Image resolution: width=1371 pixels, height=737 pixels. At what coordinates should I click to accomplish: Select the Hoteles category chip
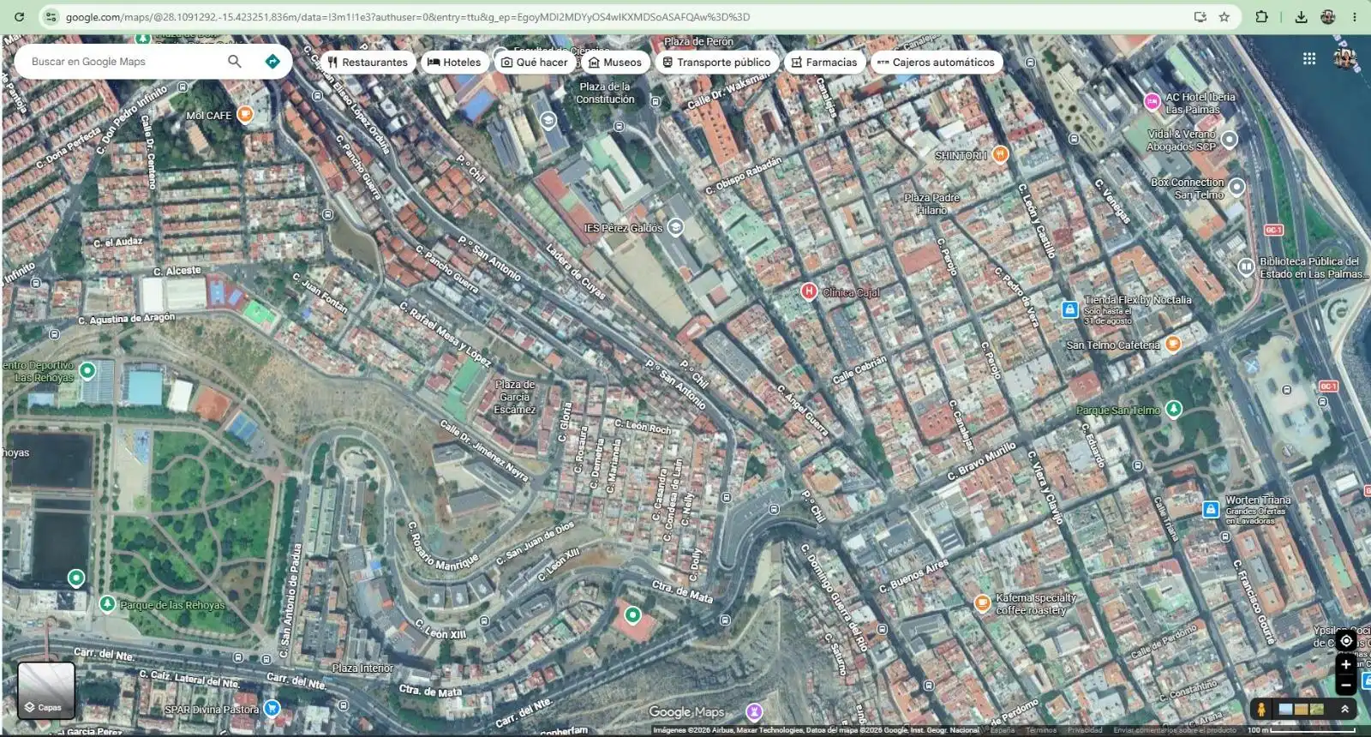(454, 62)
